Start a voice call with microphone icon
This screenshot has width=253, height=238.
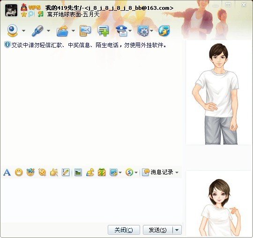(37, 30)
